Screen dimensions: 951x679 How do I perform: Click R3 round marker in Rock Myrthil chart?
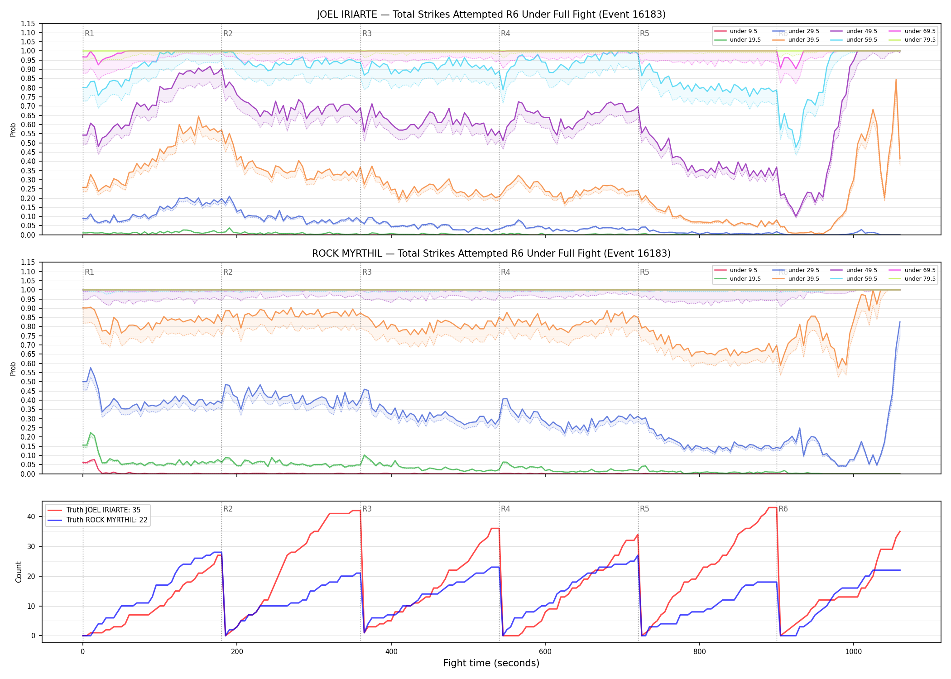367,272
